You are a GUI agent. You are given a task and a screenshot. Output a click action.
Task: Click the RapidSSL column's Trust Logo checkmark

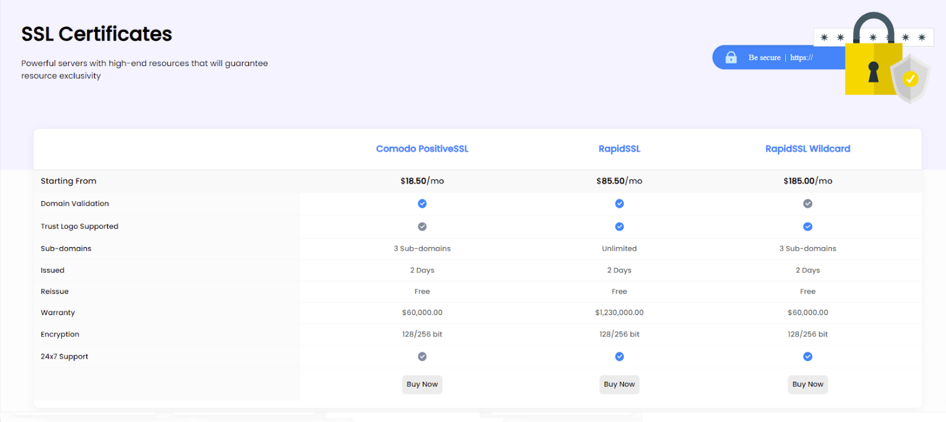619,227
